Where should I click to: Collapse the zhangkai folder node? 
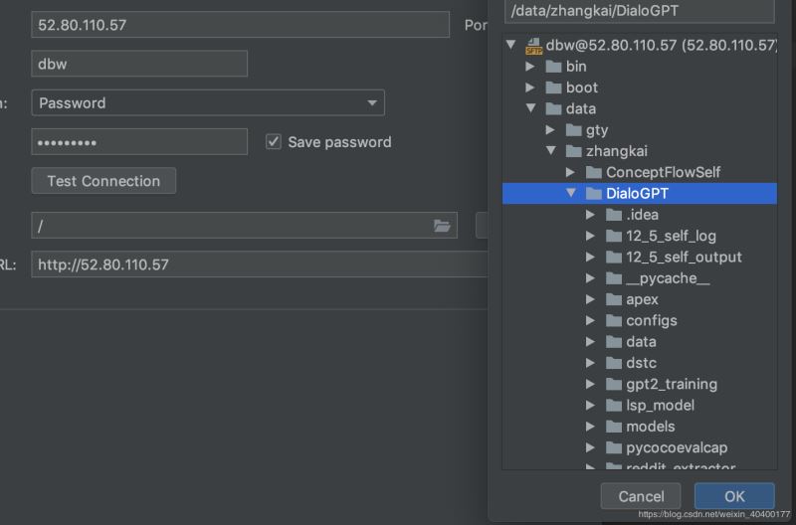[551, 151]
